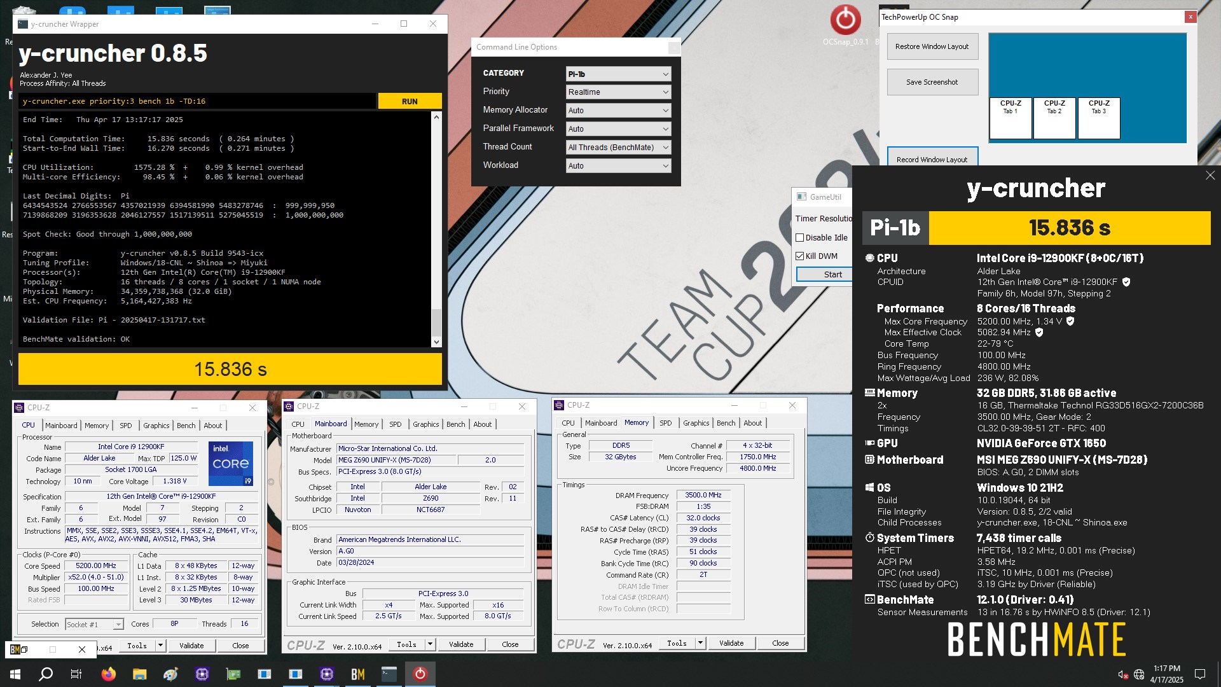Screen dimensions: 1221x687
Task: Click the System Timers clock icon
Action: 869,538
